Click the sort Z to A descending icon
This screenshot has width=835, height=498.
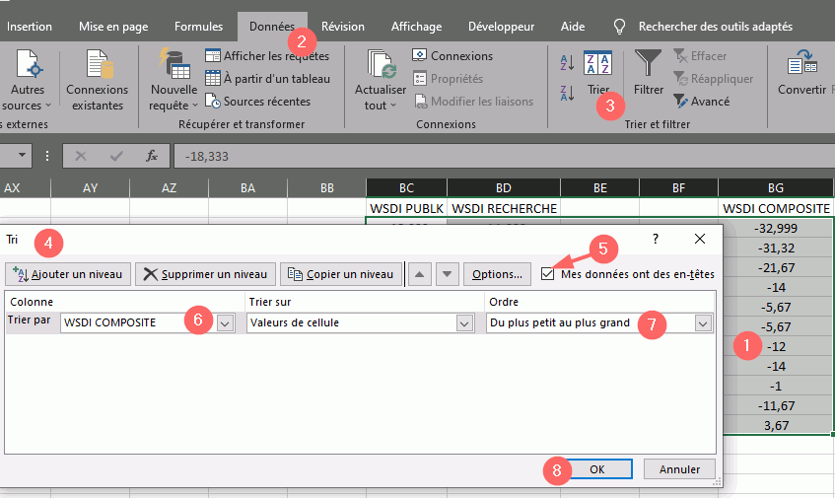pos(567,93)
